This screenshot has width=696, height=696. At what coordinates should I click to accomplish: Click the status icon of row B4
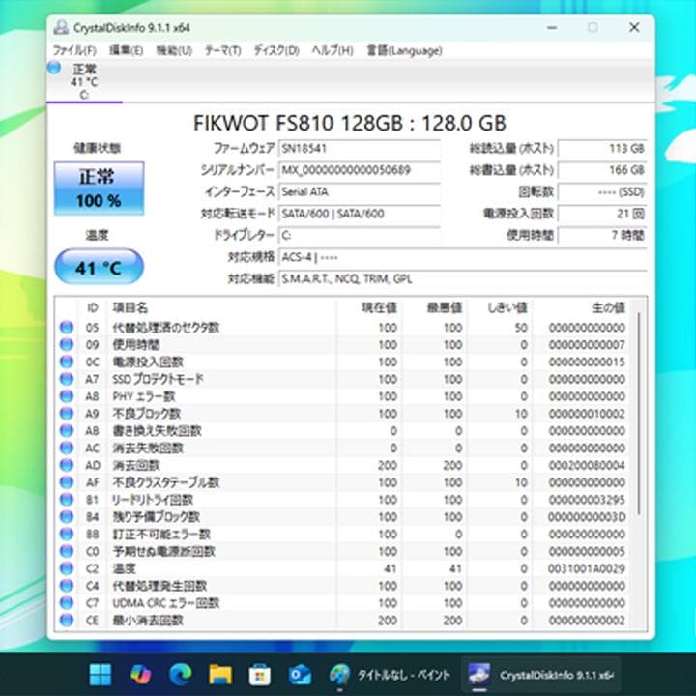pos(67,516)
